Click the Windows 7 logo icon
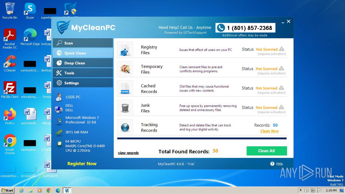This screenshot has height=194, width=345. [59, 120]
